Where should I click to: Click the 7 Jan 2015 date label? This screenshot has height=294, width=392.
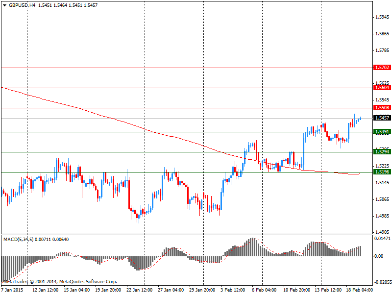tap(12, 290)
